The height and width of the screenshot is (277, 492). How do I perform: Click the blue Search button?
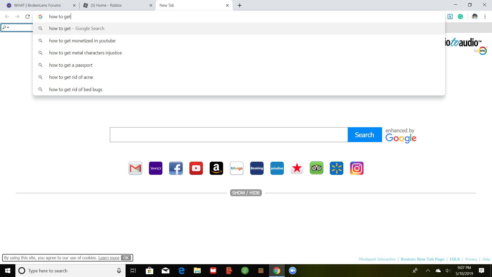[x=365, y=135]
